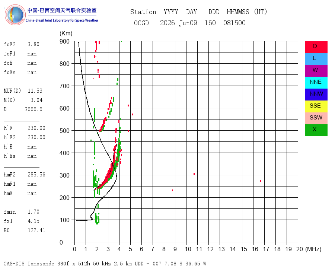335x268 pixels.
Task: Click the MUF(D) value 11.53
Action: click(35, 91)
